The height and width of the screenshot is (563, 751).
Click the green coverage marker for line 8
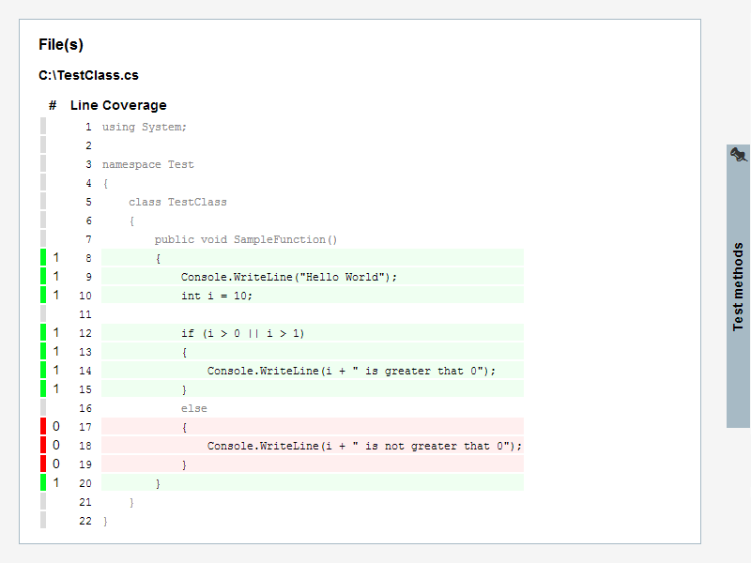43,257
